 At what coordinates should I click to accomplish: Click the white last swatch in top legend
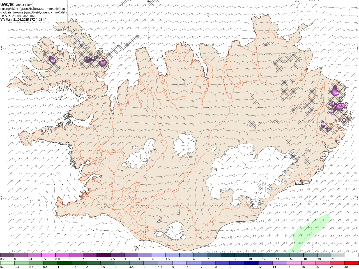(351, 255)
